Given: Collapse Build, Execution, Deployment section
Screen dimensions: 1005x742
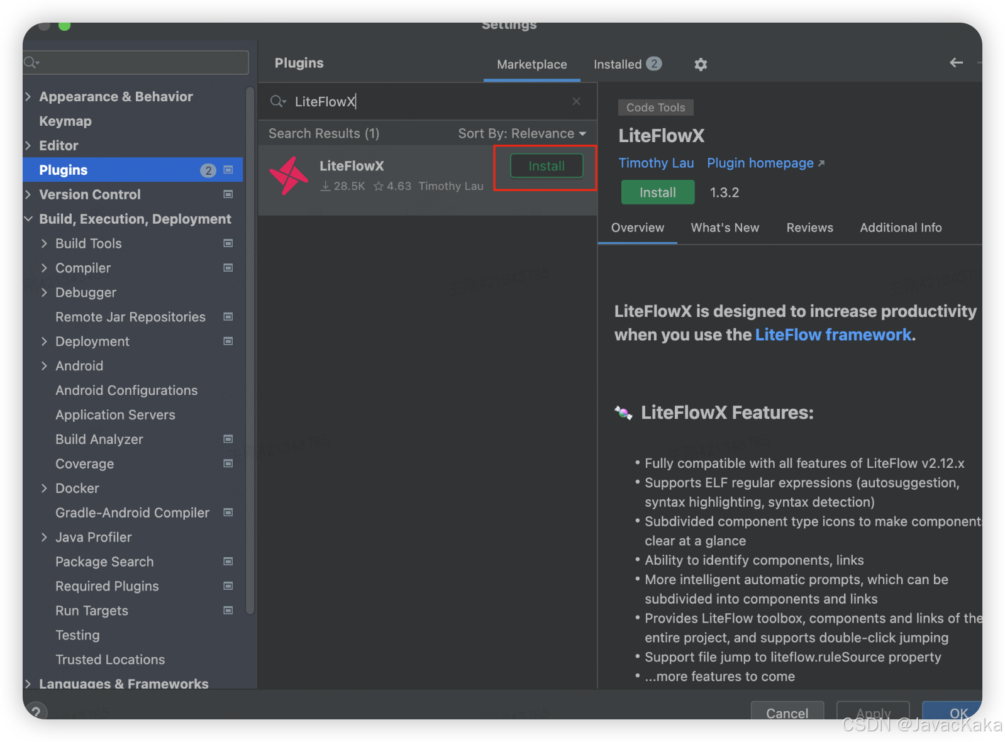Looking at the screenshot, I should click(28, 219).
